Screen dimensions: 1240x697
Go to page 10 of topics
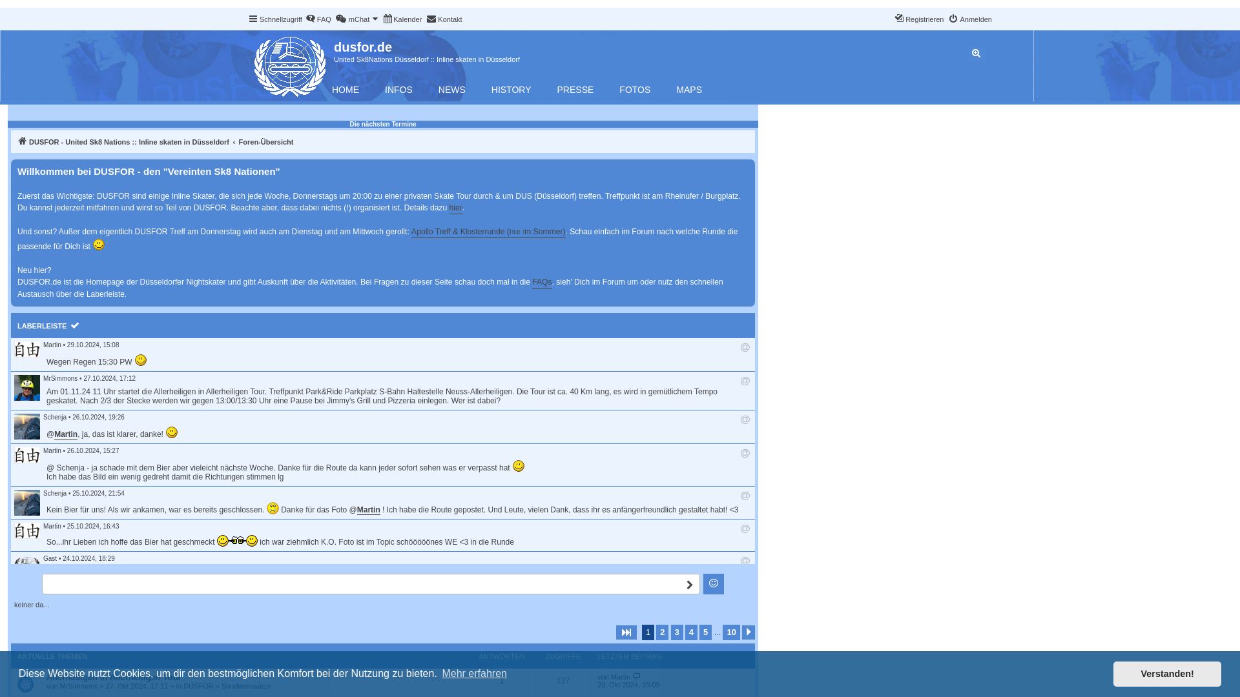click(x=731, y=632)
